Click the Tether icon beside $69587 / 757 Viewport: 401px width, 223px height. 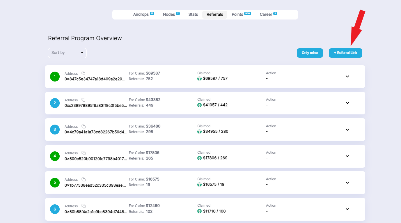[199, 79]
